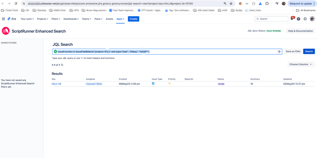Viewport: 318px width, 158px height.
Task: Go back with the browser back arrow
Action: (x=3, y=4)
